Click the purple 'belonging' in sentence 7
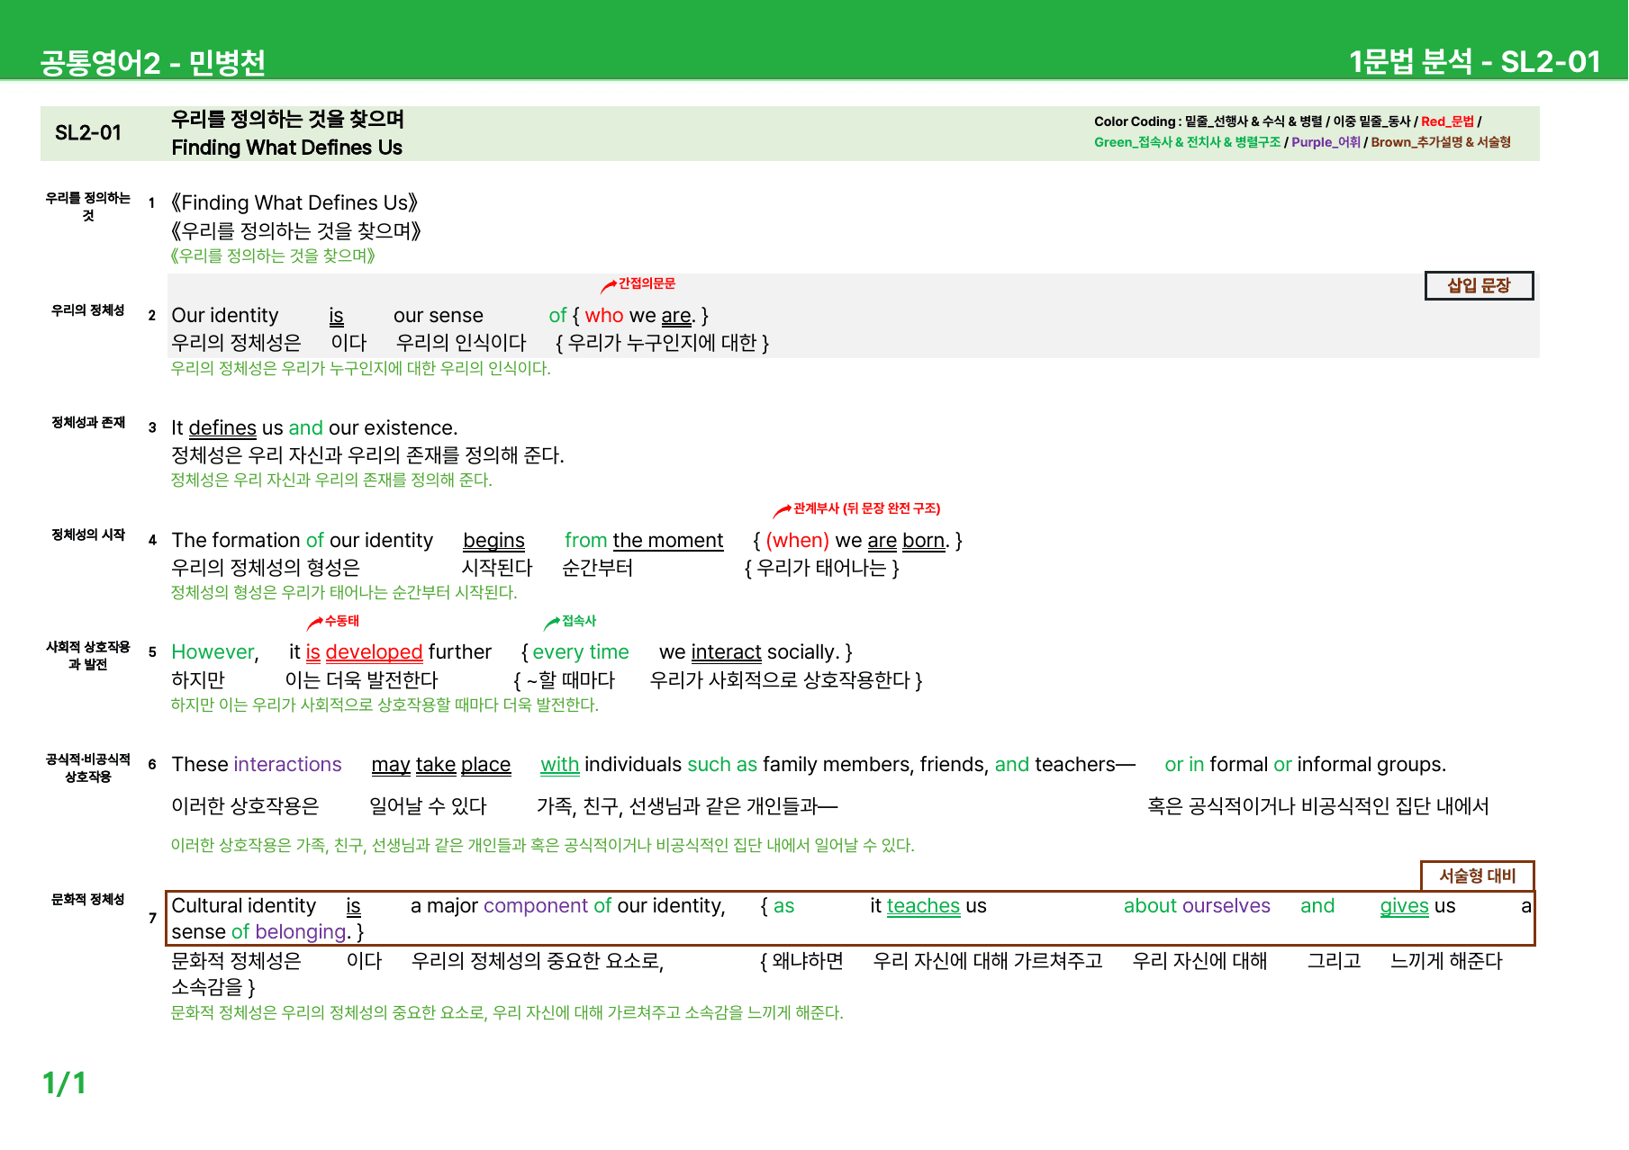 [x=301, y=932]
